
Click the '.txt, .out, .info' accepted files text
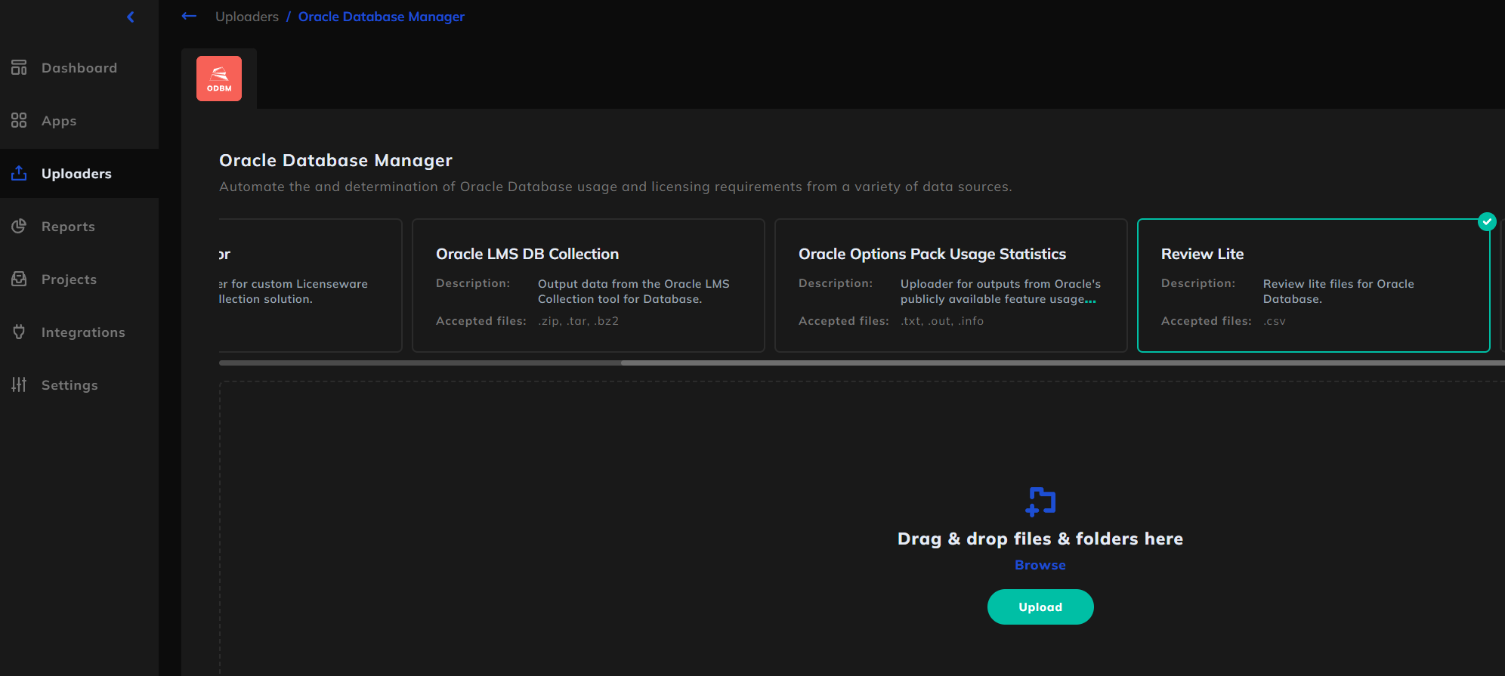pyautogui.click(x=942, y=321)
